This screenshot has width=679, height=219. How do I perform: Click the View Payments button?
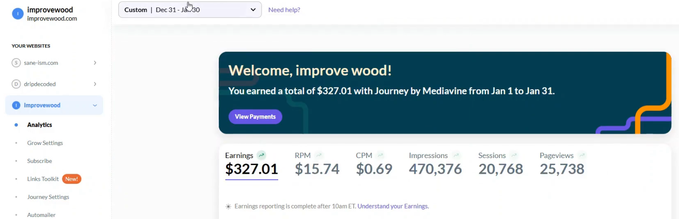pos(255,117)
